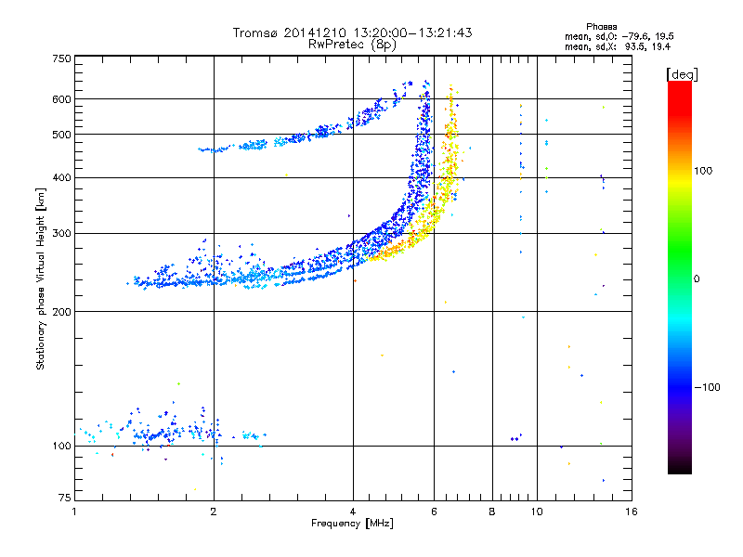743x557 pixels.
Task: Click the y-axis tick label '75'
Action: pyautogui.click(x=65, y=498)
